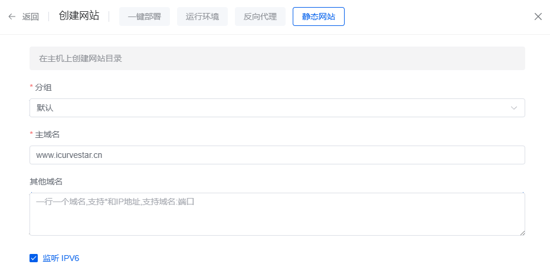This screenshot has height=274, width=550.
Task: Select the 反向代理 tab
Action: [x=260, y=16]
